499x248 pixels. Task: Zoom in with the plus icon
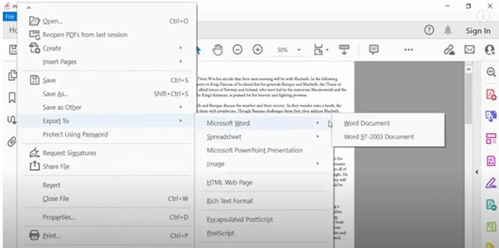(x=258, y=49)
